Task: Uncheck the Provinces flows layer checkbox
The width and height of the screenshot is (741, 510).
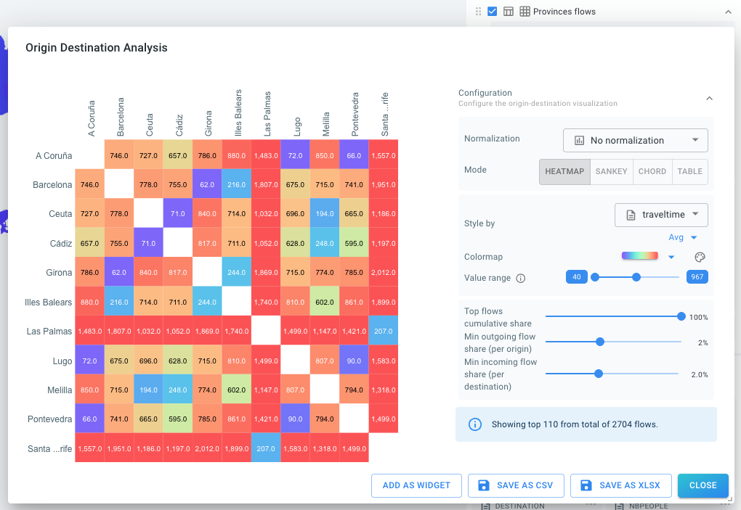Action: point(493,12)
